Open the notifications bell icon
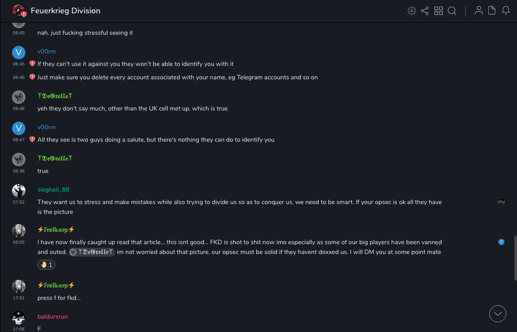The width and height of the screenshot is (517, 332). pos(506,11)
